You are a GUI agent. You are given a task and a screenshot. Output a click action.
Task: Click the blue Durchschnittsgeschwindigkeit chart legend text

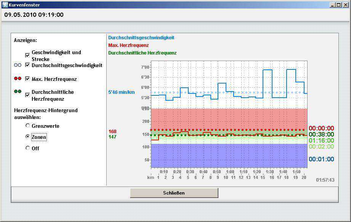pyautogui.click(x=141, y=38)
